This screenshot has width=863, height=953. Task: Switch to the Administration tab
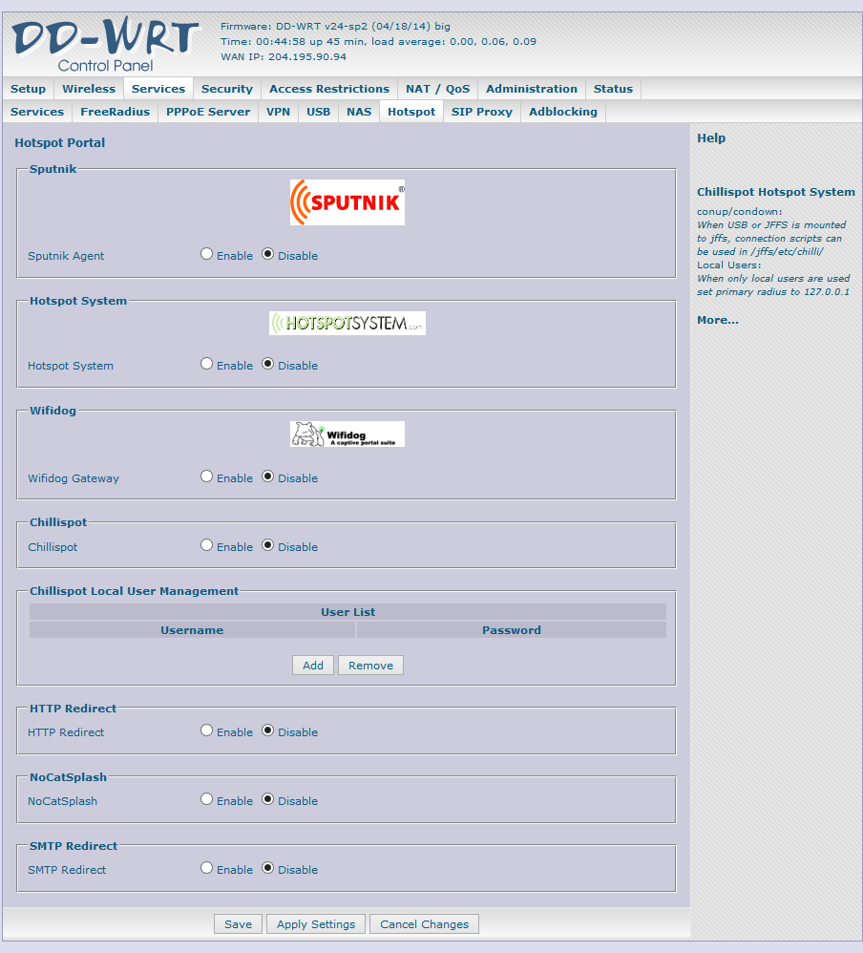[531, 89]
